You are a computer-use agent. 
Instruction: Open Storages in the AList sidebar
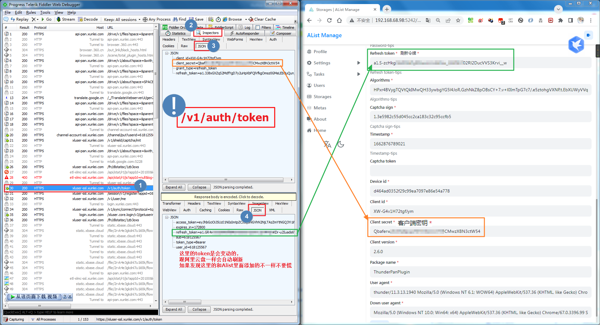(x=322, y=97)
